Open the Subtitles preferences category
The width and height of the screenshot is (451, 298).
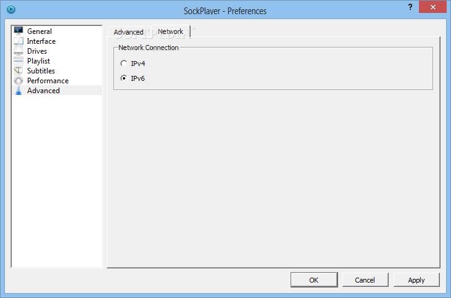57,71
